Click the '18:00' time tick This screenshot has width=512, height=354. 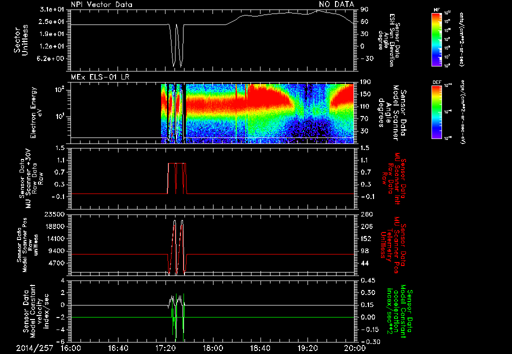pos(213,348)
